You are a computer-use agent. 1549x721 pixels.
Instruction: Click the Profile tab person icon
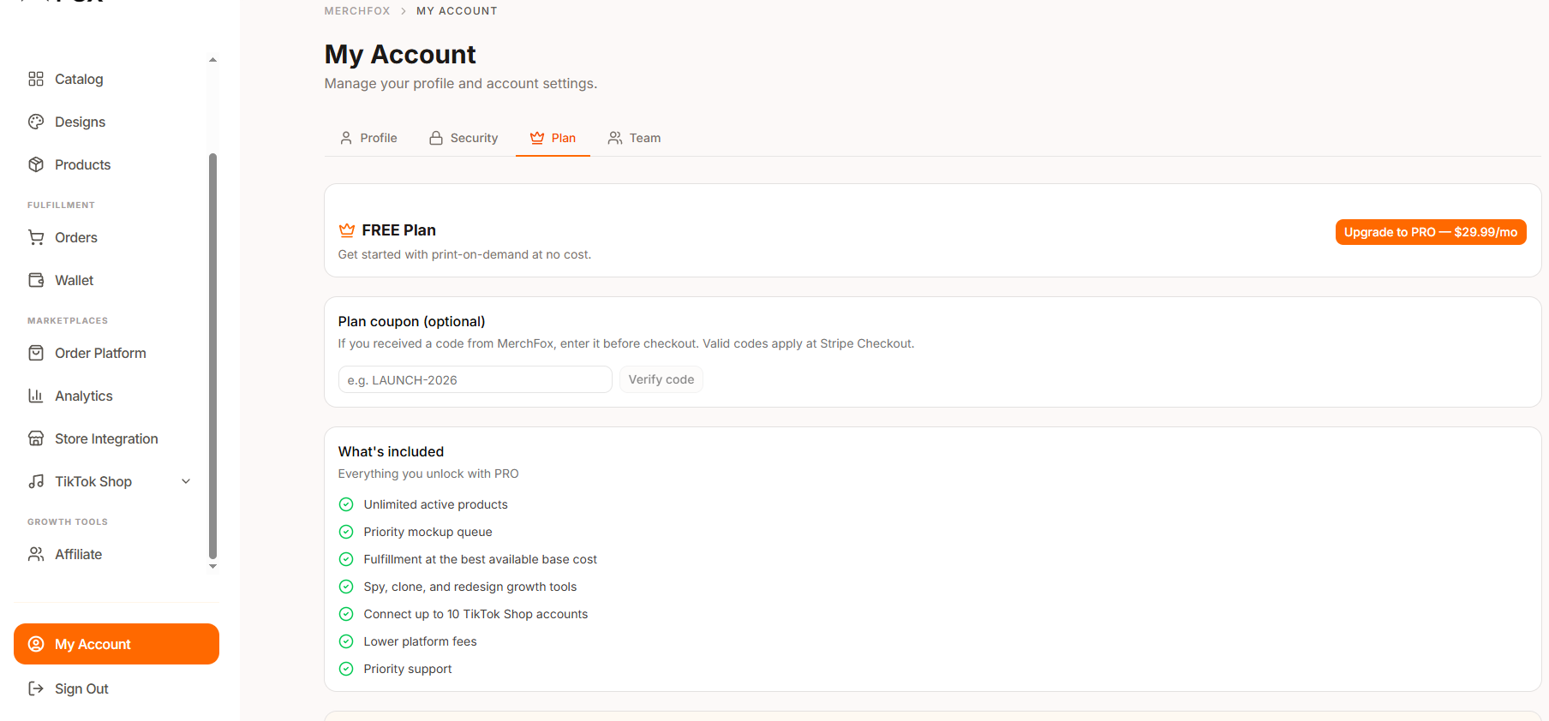click(x=346, y=138)
